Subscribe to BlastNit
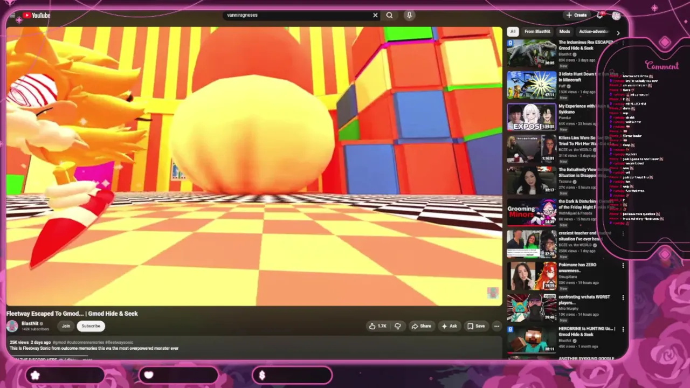The image size is (690, 388). 91,326
